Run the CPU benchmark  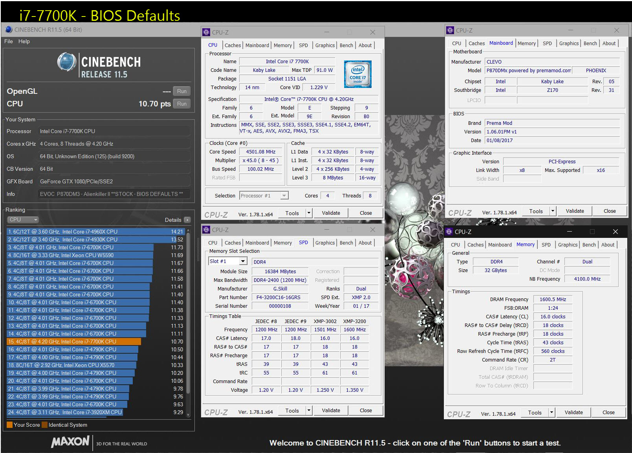coord(182,104)
